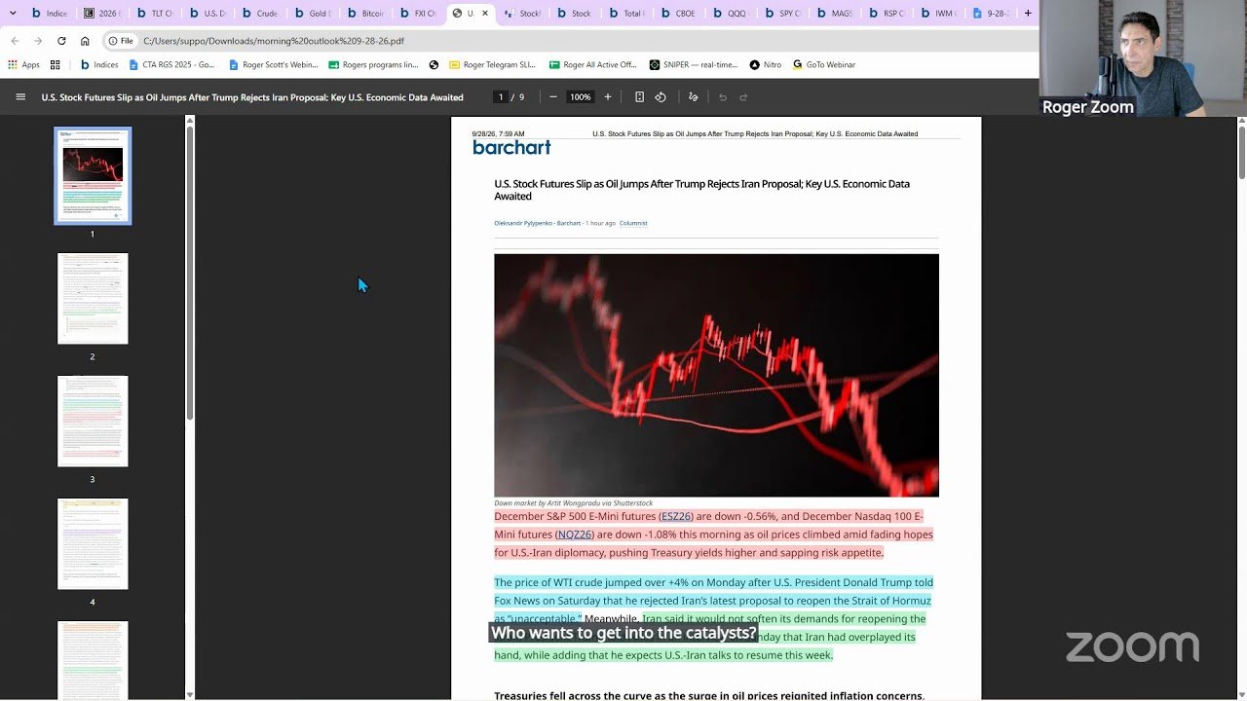Edit the PDF page number field
This screenshot has height=701, width=1247.
coord(501,97)
